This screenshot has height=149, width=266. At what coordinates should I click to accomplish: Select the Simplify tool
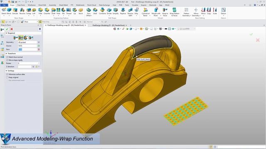116,11
